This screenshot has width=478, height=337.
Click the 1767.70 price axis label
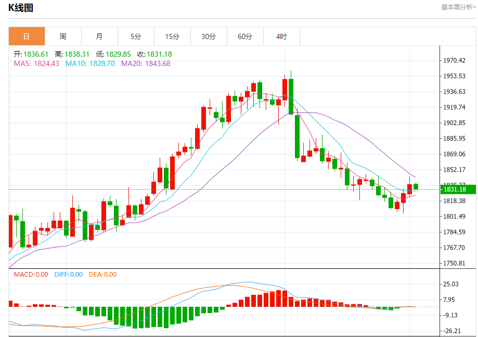tap(454, 248)
